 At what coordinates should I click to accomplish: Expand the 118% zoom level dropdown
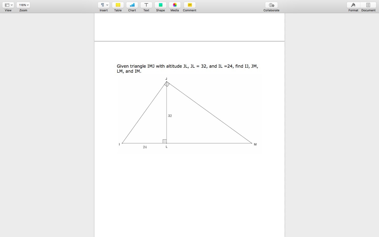coord(23,5)
